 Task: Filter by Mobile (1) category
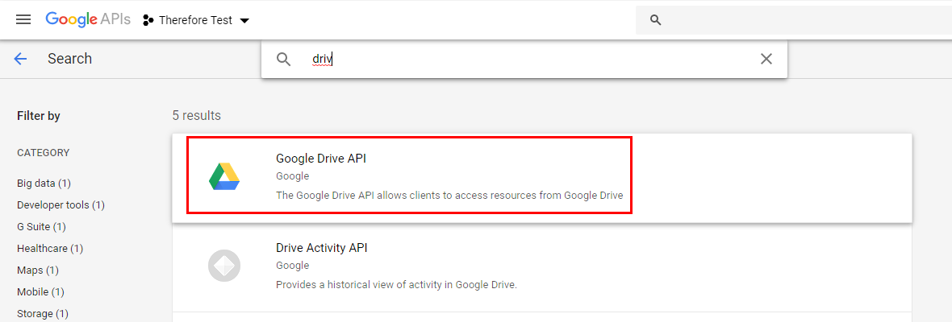tap(40, 292)
